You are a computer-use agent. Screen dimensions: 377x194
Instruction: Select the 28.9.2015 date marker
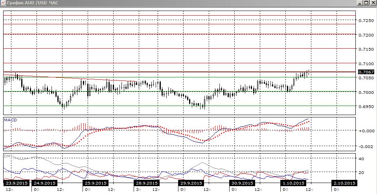pyautogui.click(x=146, y=183)
